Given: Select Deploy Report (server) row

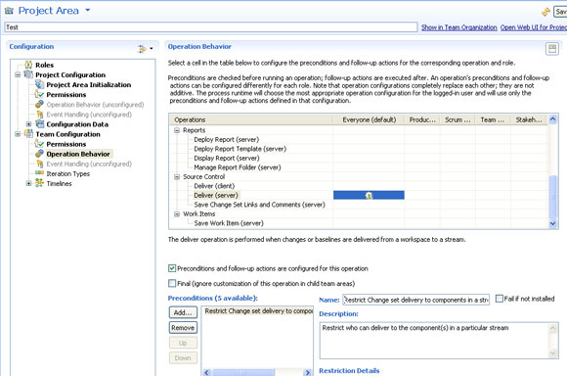Looking at the screenshot, I should click(x=227, y=139).
